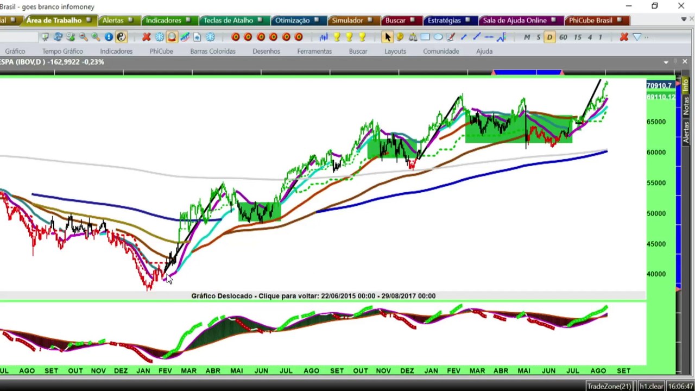Click the chart bars toolbar icon

click(185, 37)
